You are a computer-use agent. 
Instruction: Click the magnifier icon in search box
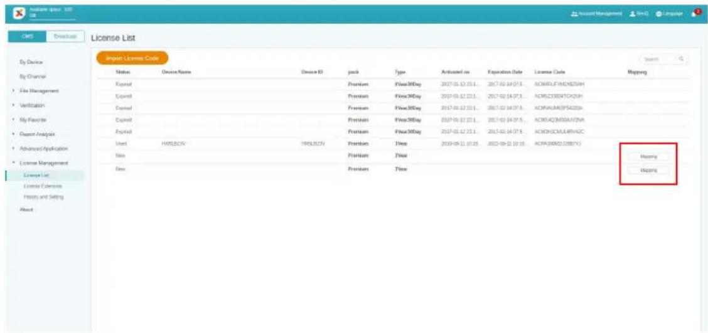(681, 59)
